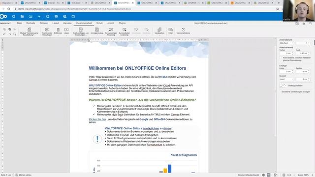This screenshot has height=177, width=315.
Task: Open the Ansicht tab
Action: coord(111,23)
